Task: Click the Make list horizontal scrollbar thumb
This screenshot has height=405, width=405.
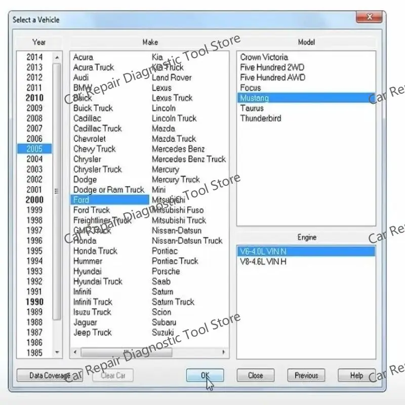Action: [x=127, y=352]
